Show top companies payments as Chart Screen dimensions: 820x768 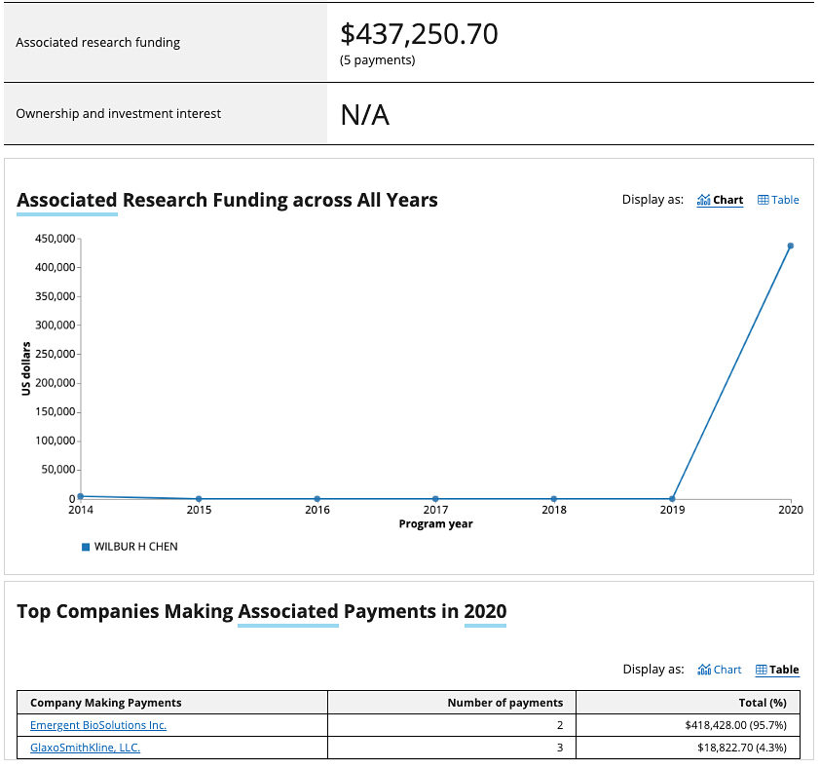pyautogui.click(x=721, y=670)
